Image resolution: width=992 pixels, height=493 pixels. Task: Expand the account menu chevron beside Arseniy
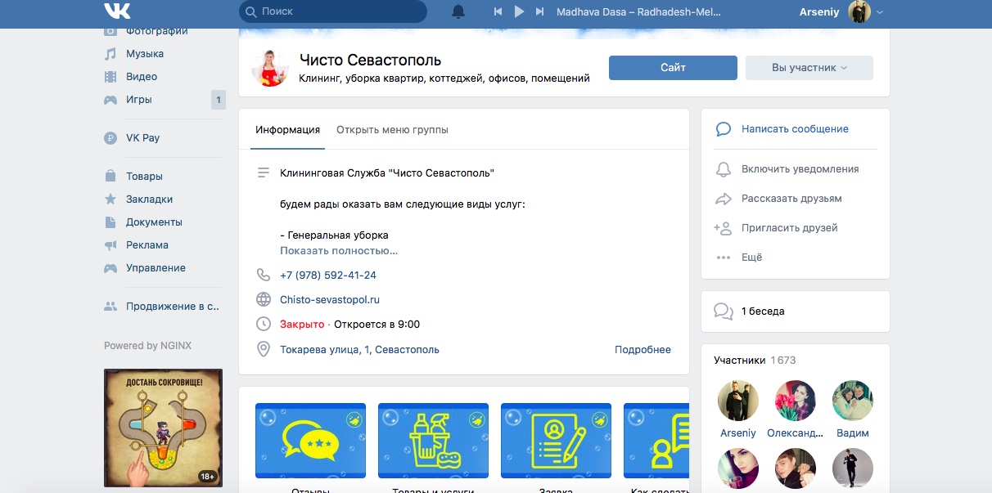(x=880, y=12)
